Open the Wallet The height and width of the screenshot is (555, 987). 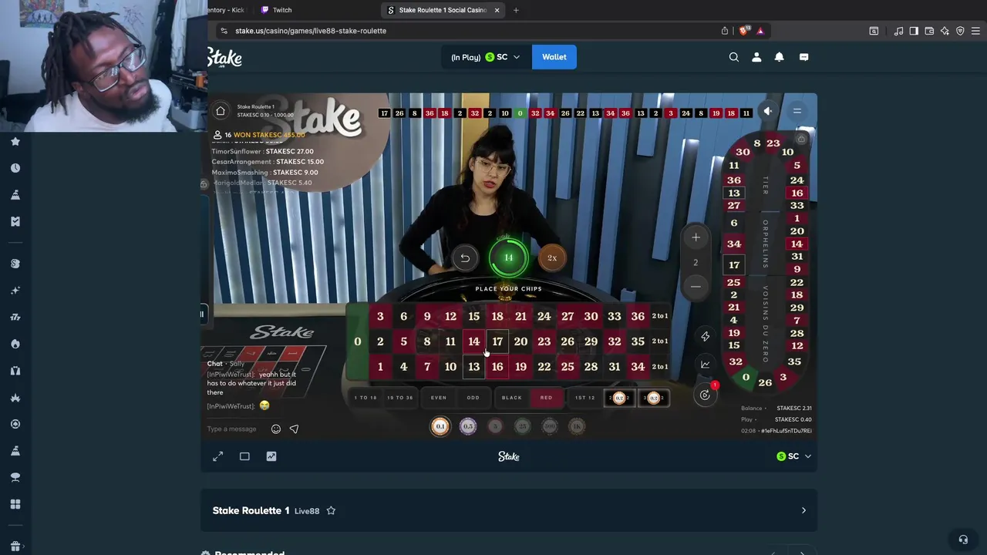pyautogui.click(x=554, y=57)
